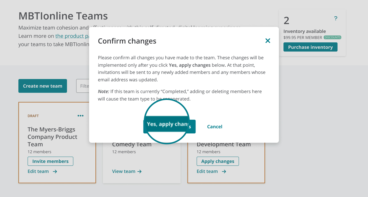Close the Confirm changes dialog with X
Screen dimensions: 368x197
tap(268, 41)
